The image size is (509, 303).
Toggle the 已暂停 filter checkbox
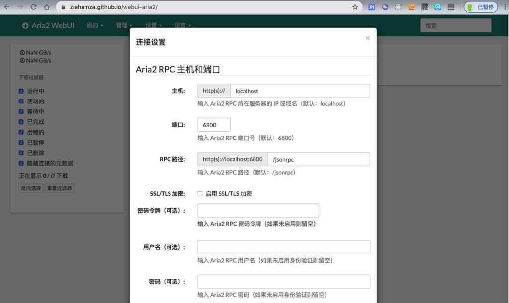[21, 143]
